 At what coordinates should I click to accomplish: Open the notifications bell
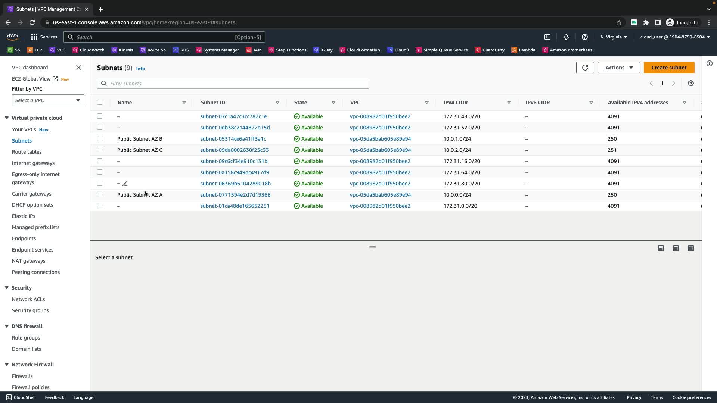click(x=566, y=37)
